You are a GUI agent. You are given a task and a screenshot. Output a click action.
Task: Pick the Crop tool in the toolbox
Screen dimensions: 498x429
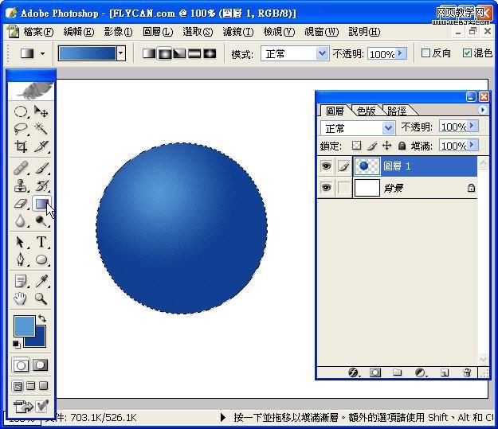(22, 146)
